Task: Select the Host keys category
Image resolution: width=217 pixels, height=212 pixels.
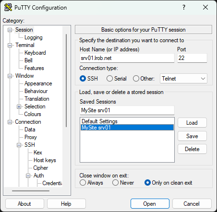Action: 45,160
